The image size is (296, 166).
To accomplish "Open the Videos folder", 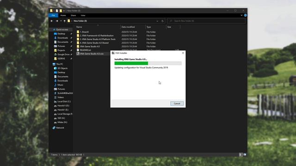I will click(x=61, y=97).
